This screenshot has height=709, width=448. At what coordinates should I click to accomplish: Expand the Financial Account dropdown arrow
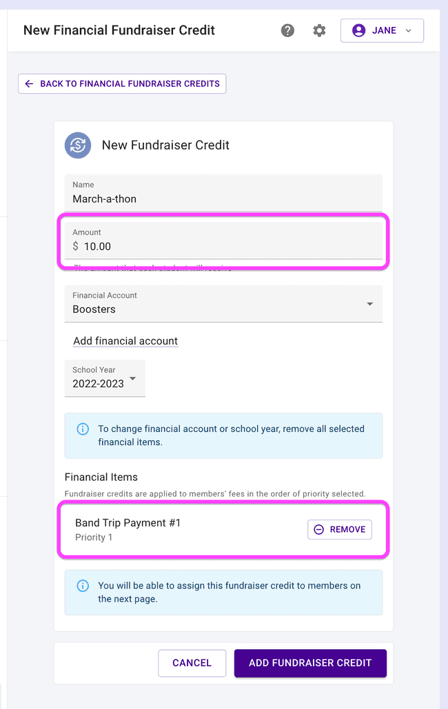click(x=370, y=304)
